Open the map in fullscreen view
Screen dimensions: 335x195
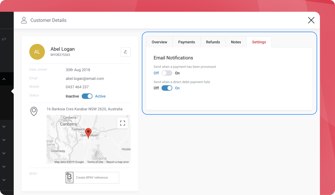123,123
